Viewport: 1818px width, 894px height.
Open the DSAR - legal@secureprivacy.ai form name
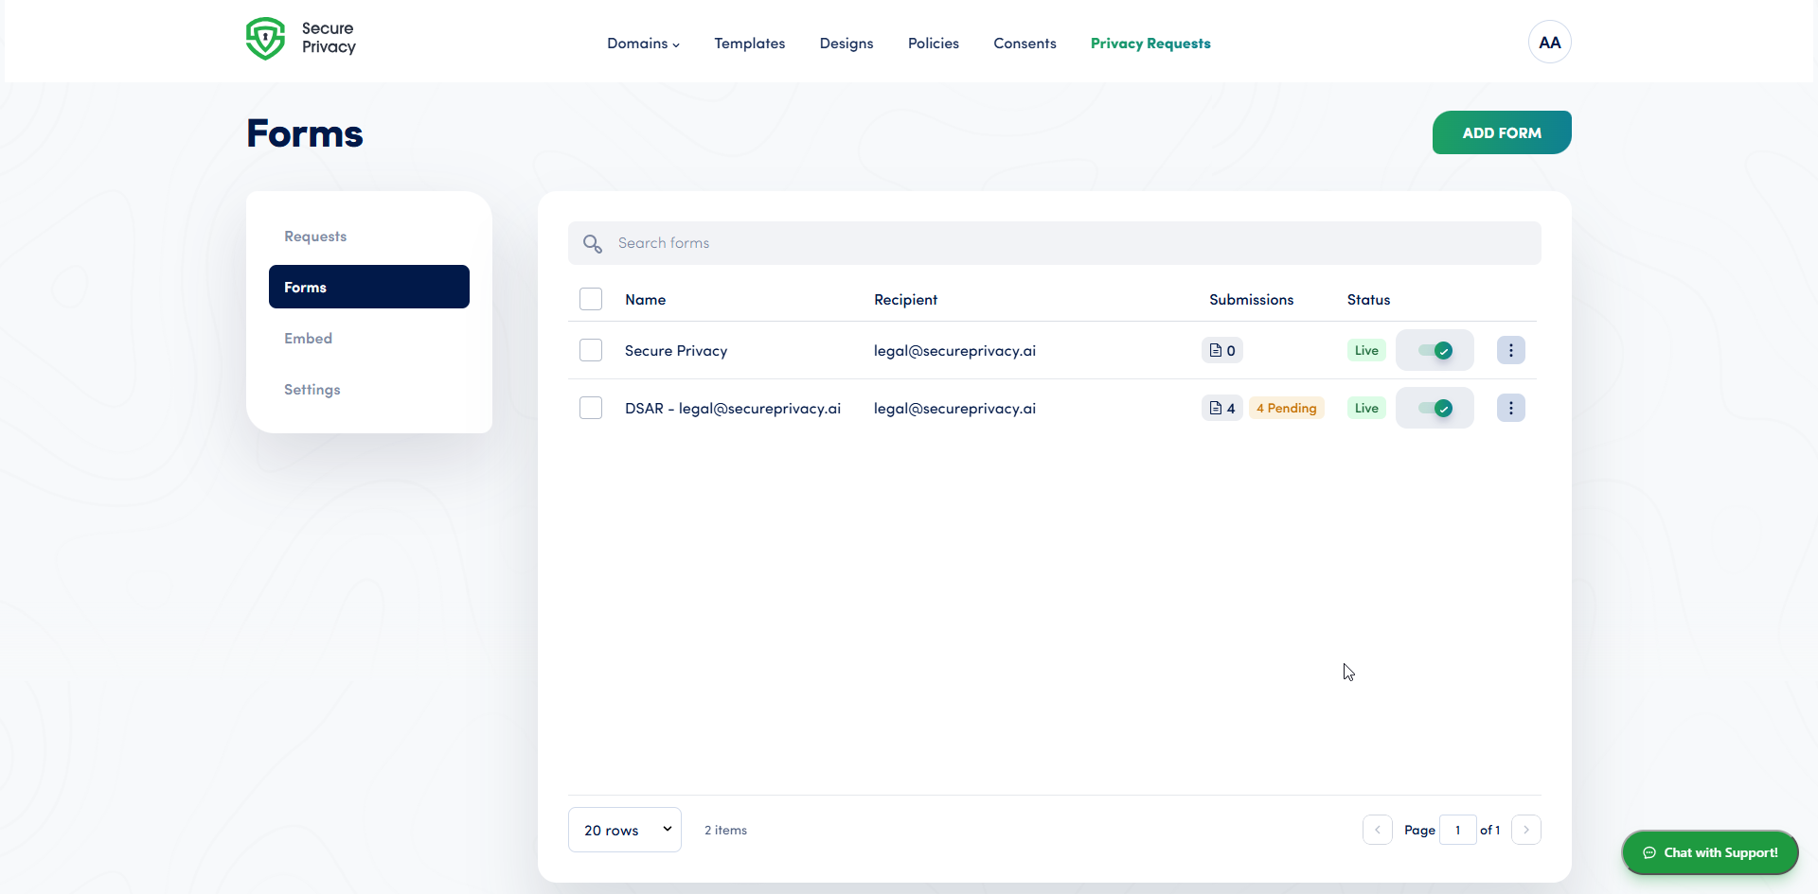click(733, 409)
